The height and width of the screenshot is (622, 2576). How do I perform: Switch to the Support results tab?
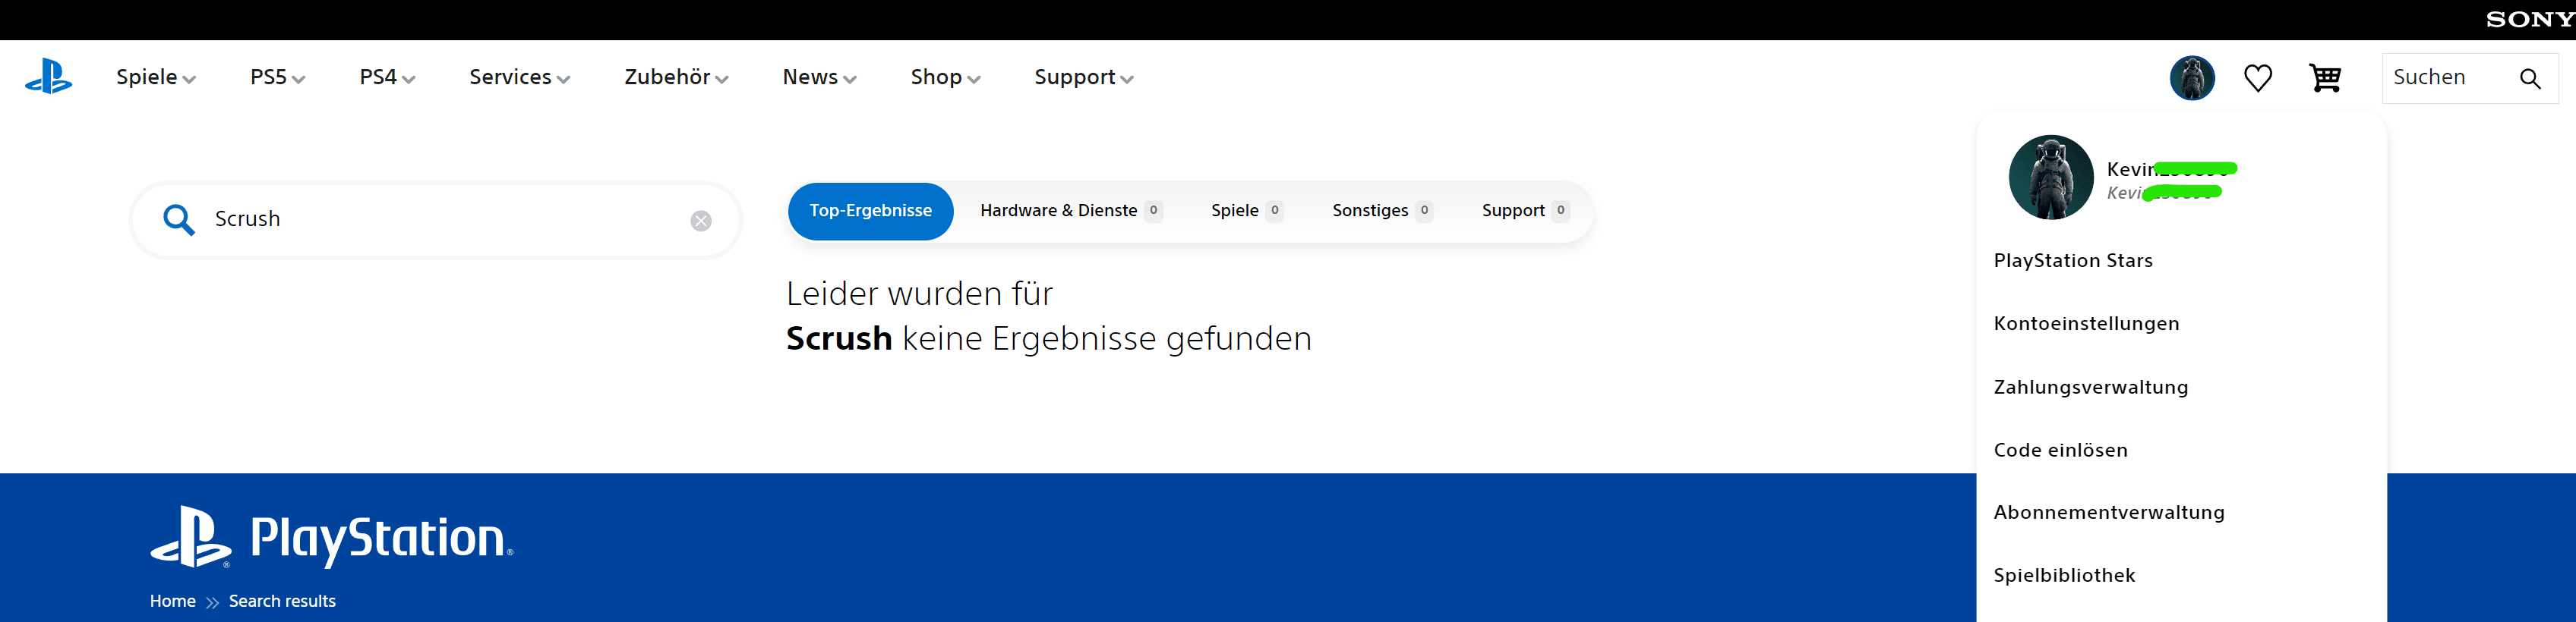[1525, 211]
